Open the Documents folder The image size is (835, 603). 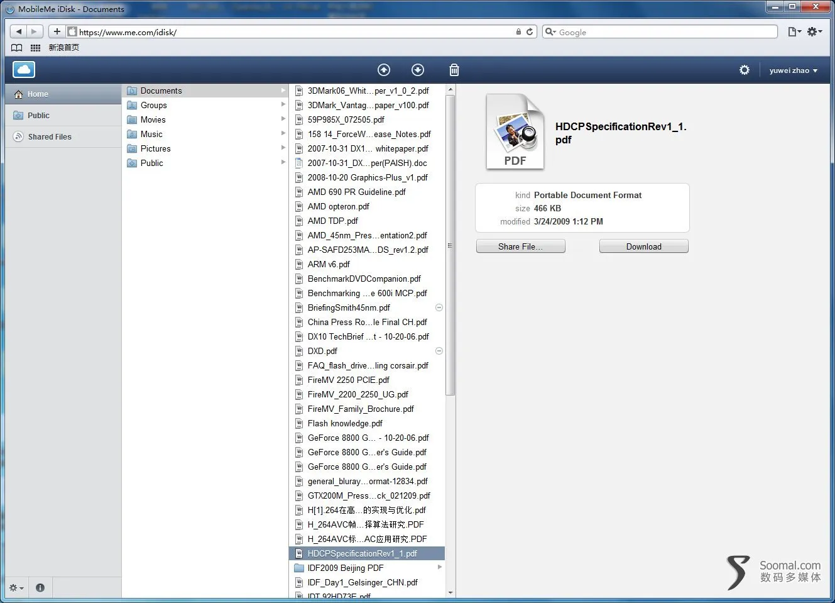pos(205,91)
